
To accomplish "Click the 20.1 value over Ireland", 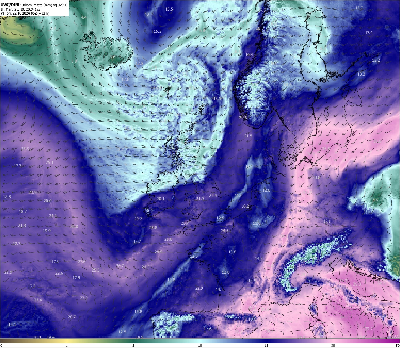I will click(x=161, y=199).
